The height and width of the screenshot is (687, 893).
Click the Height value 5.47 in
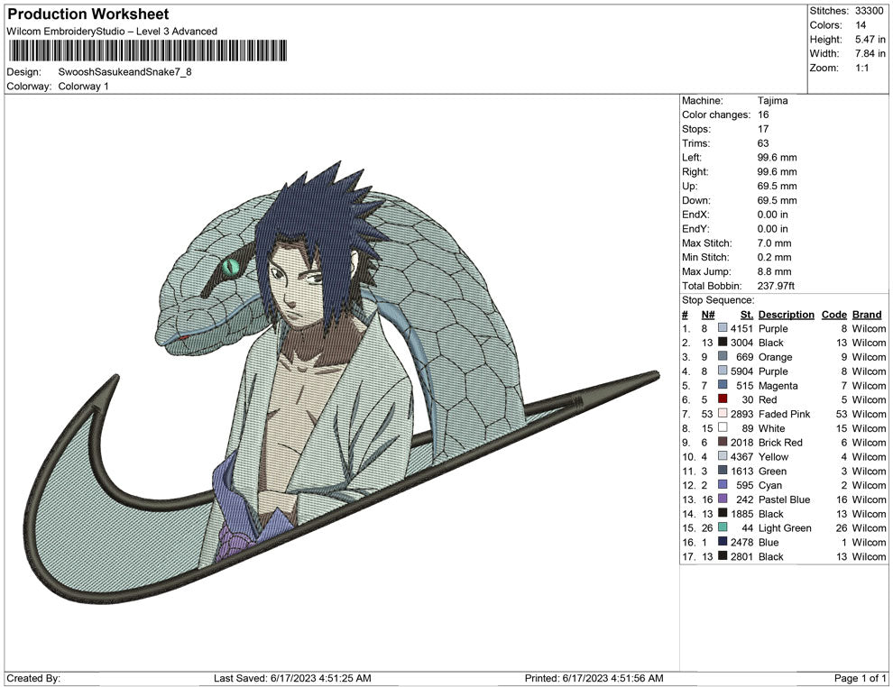pos(870,40)
